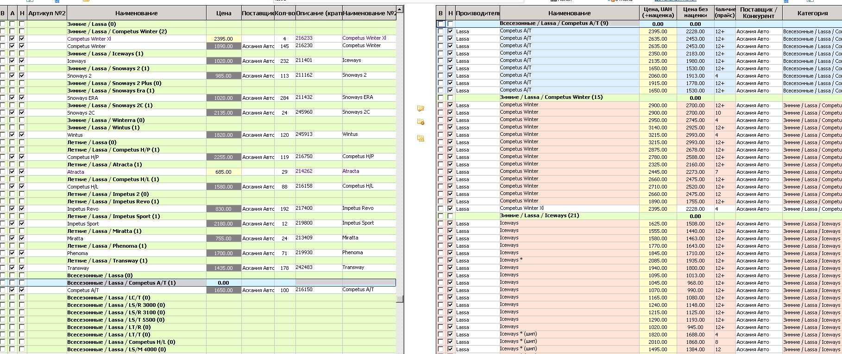Click the left table vertical scrollbar thumb
This screenshot has width=842, height=354.
click(x=400, y=299)
